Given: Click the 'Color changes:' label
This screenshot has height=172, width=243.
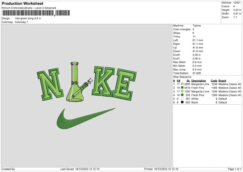Looking at the screenshot, I should [x=182, y=29].
